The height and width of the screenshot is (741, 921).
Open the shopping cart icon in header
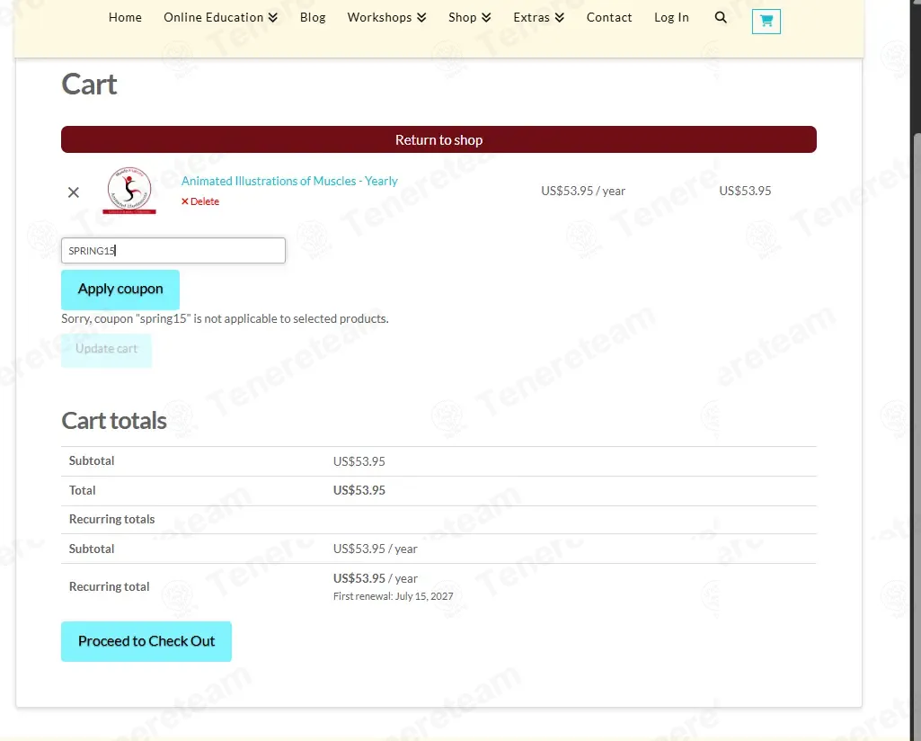[766, 22]
